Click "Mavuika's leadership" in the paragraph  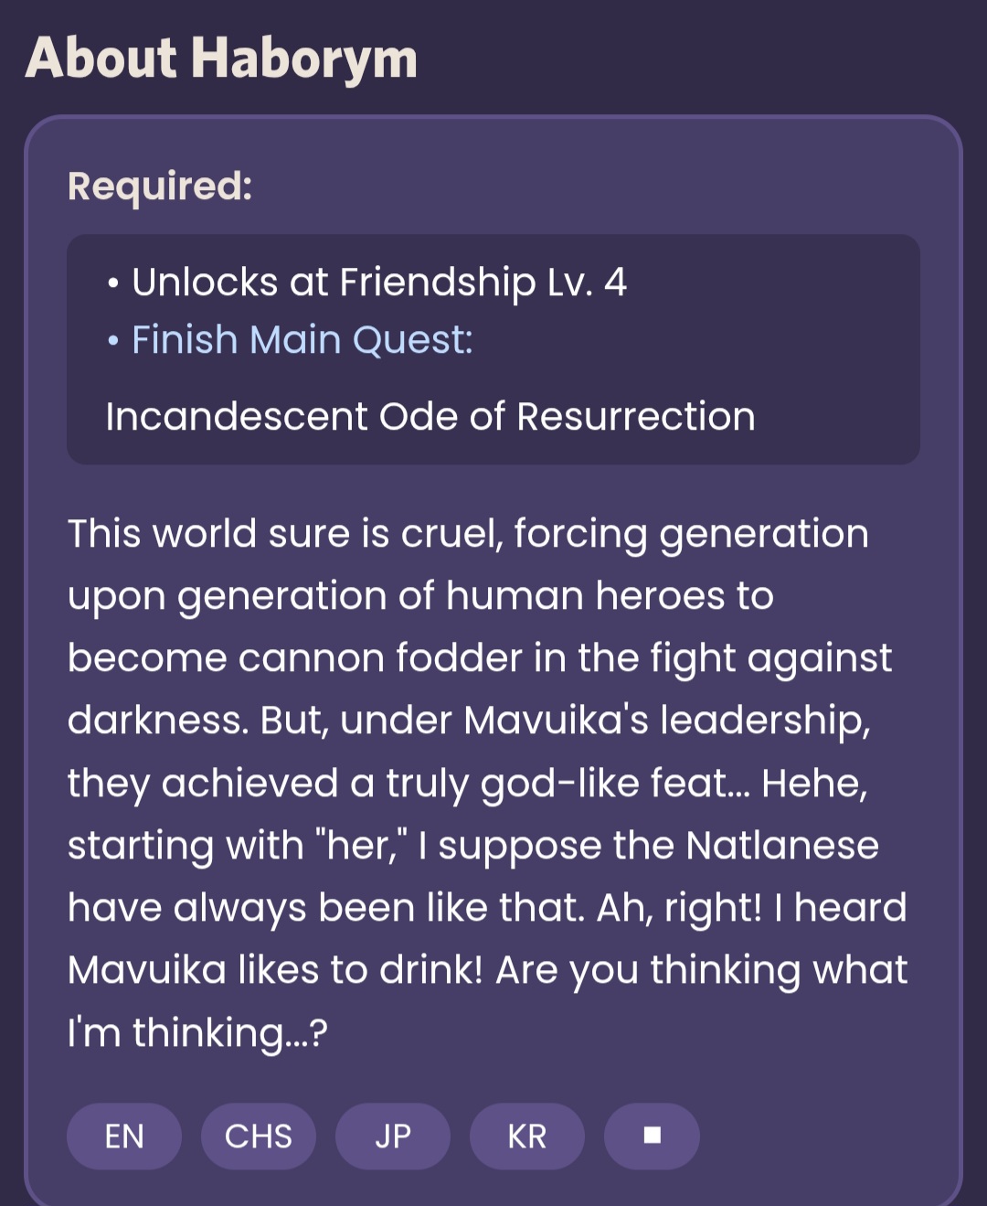[x=665, y=720]
